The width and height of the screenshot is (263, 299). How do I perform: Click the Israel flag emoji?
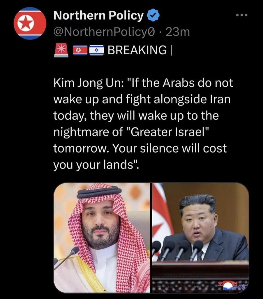[x=96, y=50]
